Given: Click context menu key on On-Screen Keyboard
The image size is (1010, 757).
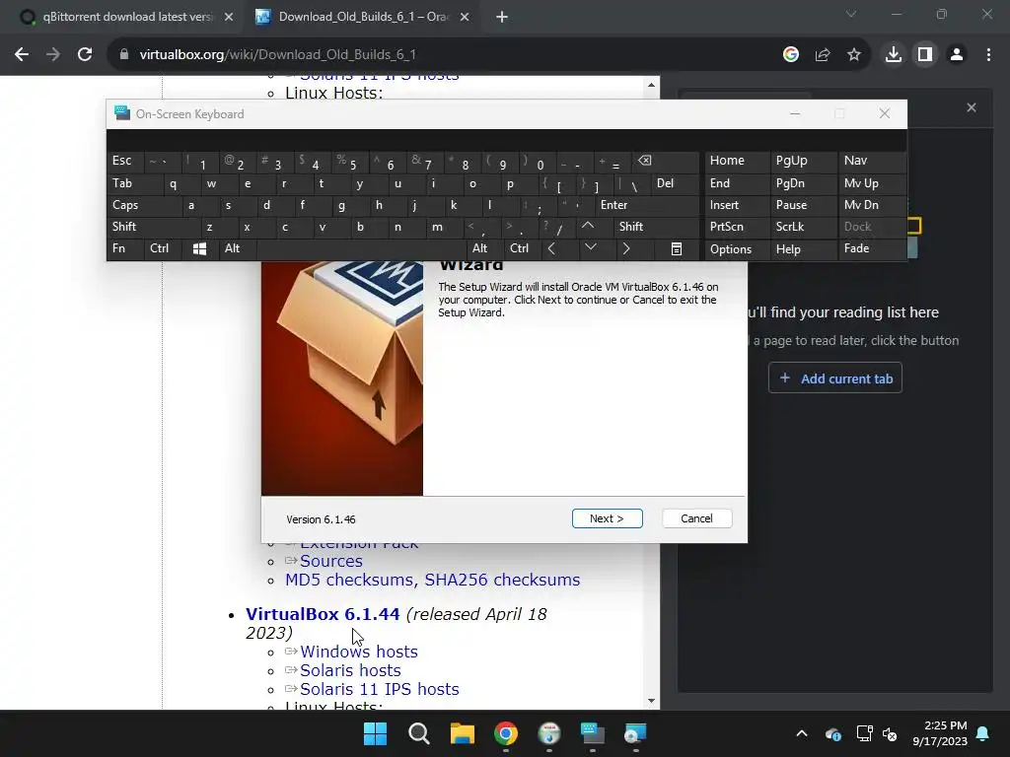Looking at the screenshot, I should click(x=677, y=248).
